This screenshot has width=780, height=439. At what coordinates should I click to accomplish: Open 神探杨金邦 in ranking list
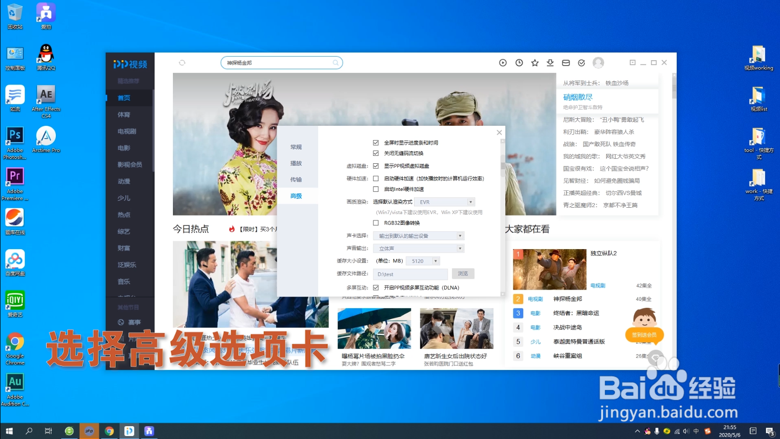click(x=568, y=299)
